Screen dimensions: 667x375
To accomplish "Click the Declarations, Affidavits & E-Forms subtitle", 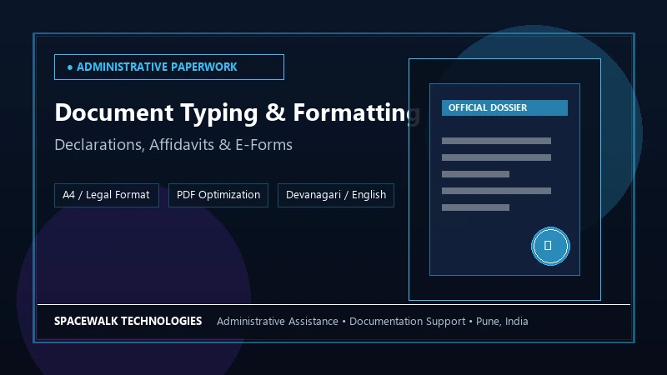I will [x=173, y=145].
